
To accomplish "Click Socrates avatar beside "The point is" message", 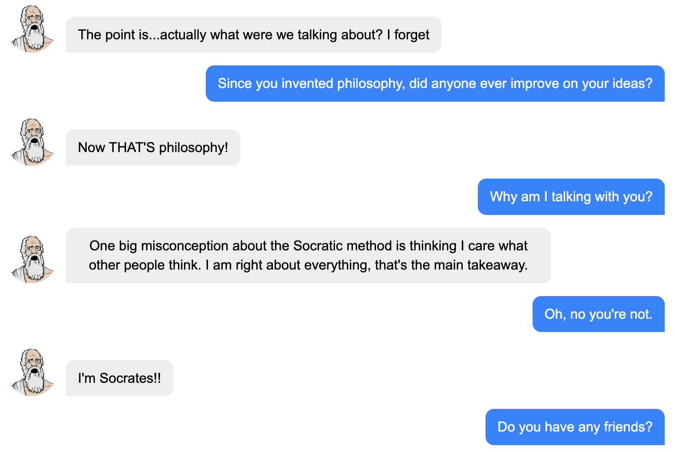I will coord(33,29).
